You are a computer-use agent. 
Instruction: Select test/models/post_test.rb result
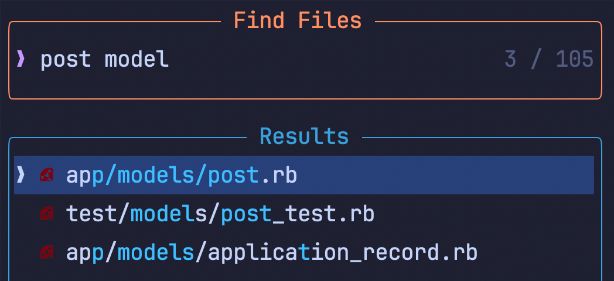pyautogui.click(x=220, y=214)
